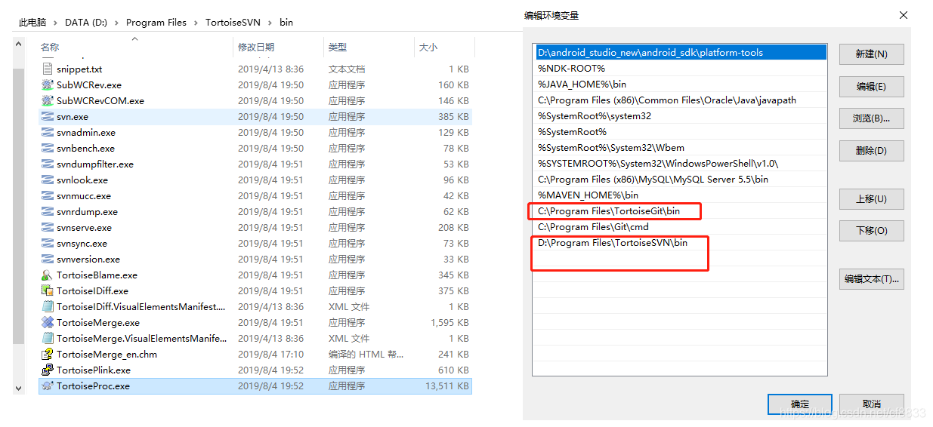Click the file list scroll down arrow
This screenshot has width=933, height=427.
[19, 388]
